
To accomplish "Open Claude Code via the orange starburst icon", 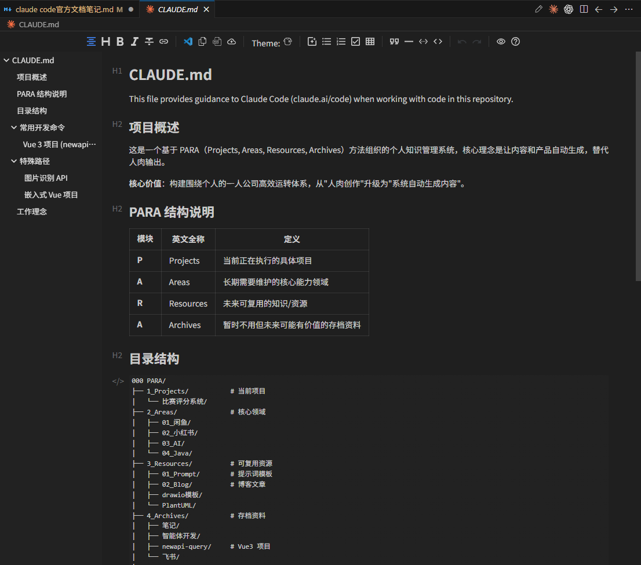I will pos(553,9).
